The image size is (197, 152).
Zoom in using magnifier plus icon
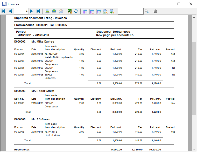(112, 11)
